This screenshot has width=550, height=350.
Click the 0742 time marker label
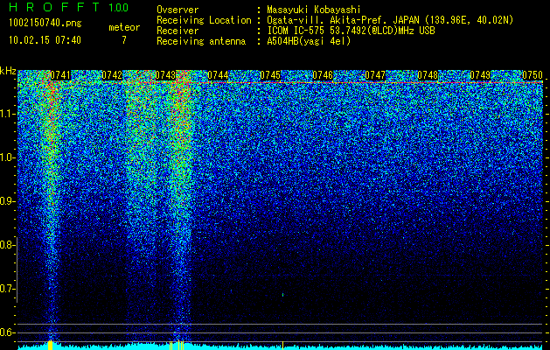112,75
